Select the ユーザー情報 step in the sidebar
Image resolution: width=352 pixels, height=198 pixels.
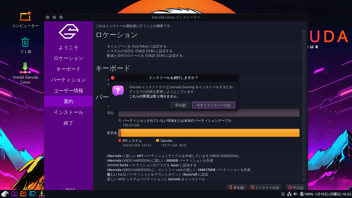pos(69,91)
